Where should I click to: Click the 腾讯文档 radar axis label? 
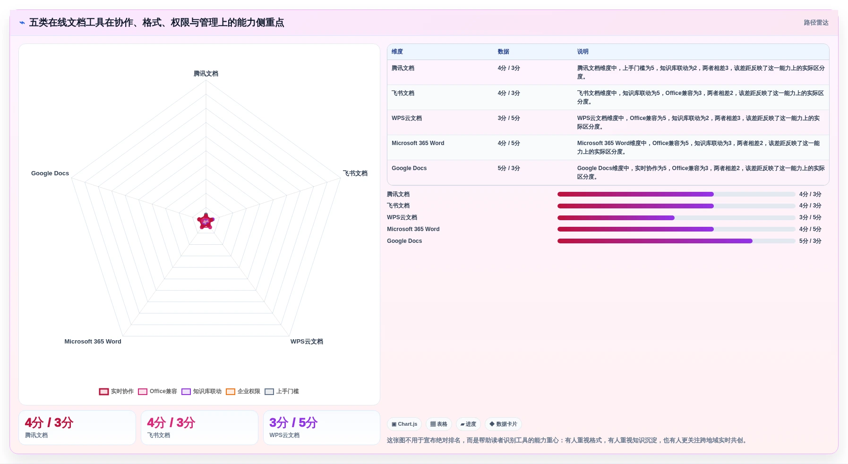click(206, 74)
